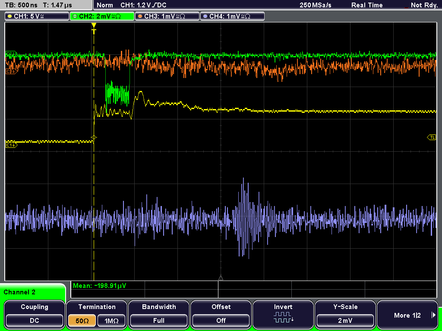Toggle the Invert waveform button
Image resolution: width=442 pixels, height=331 pixels.
pyautogui.click(x=283, y=314)
